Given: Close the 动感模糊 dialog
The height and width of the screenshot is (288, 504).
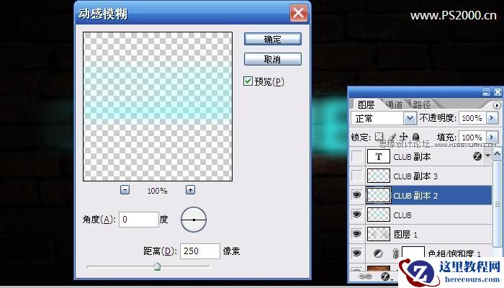Looking at the screenshot, I should [298, 13].
